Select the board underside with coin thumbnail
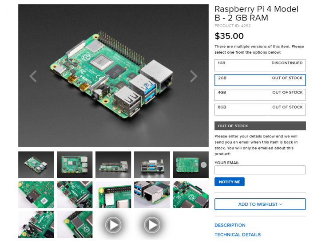333x243 pixels. [190, 165]
